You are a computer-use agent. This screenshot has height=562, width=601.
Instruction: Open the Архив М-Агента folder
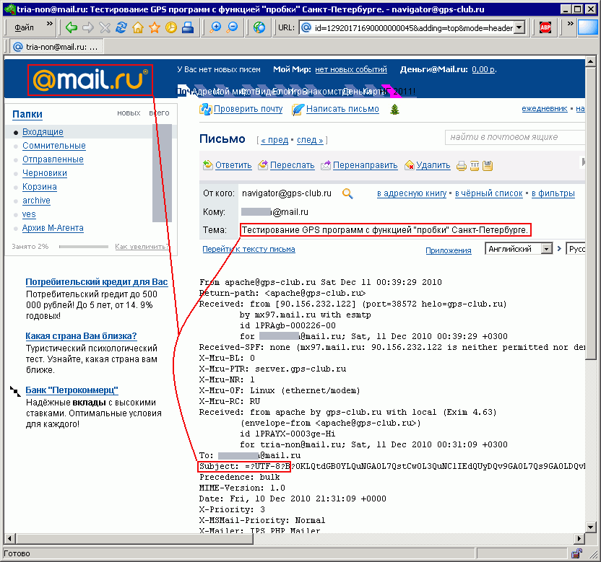click(x=53, y=228)
